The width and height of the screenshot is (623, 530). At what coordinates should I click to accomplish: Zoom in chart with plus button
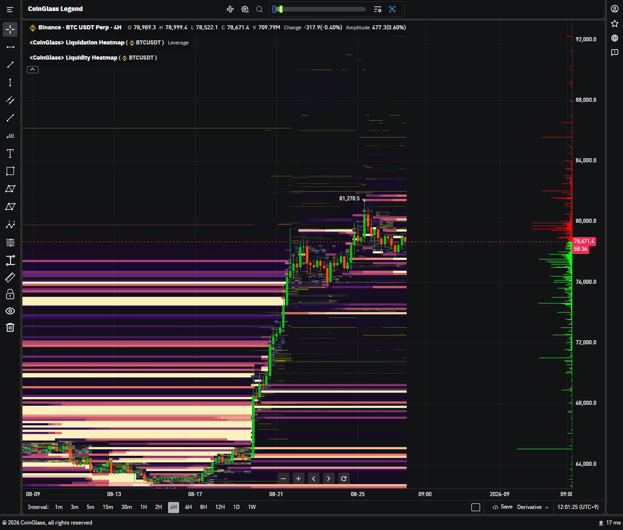298,479
